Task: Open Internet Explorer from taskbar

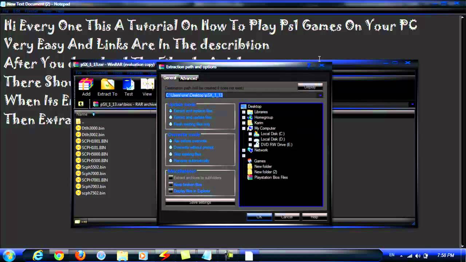Action: (38, 256)
